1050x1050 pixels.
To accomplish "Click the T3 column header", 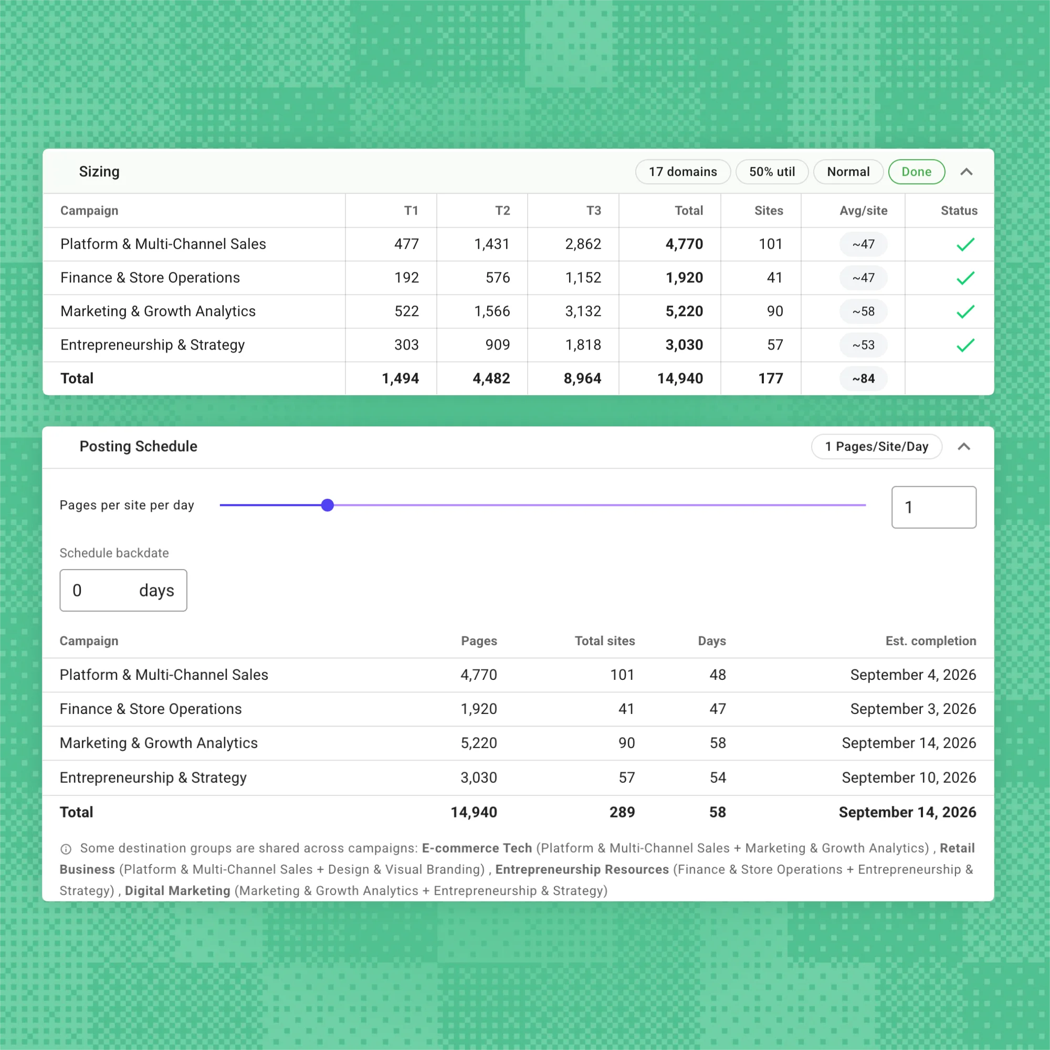I will click(593, 211).
